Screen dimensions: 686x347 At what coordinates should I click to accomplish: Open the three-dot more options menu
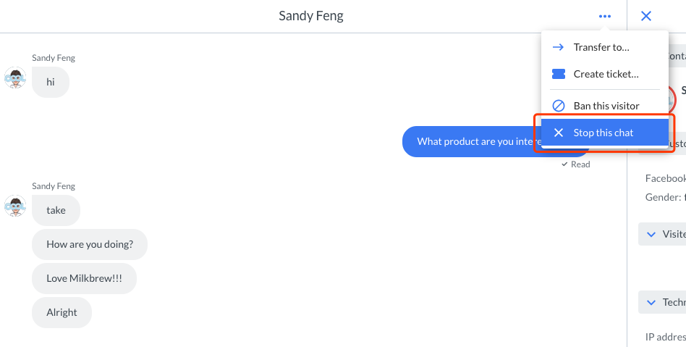(x=605, y=16)
